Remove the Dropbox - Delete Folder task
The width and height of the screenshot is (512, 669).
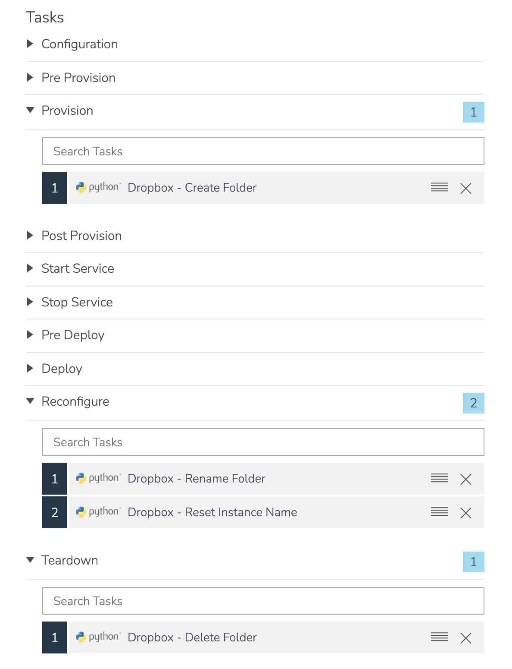[466, 638]
